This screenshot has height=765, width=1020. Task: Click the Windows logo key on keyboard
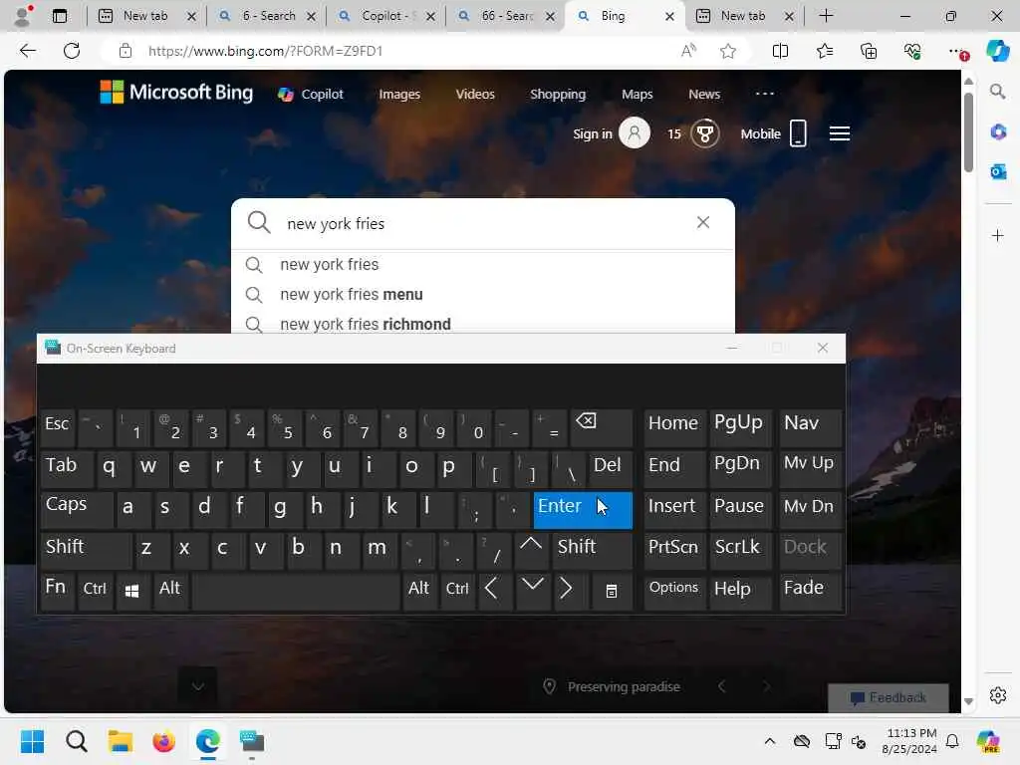(x=132, y=591)
